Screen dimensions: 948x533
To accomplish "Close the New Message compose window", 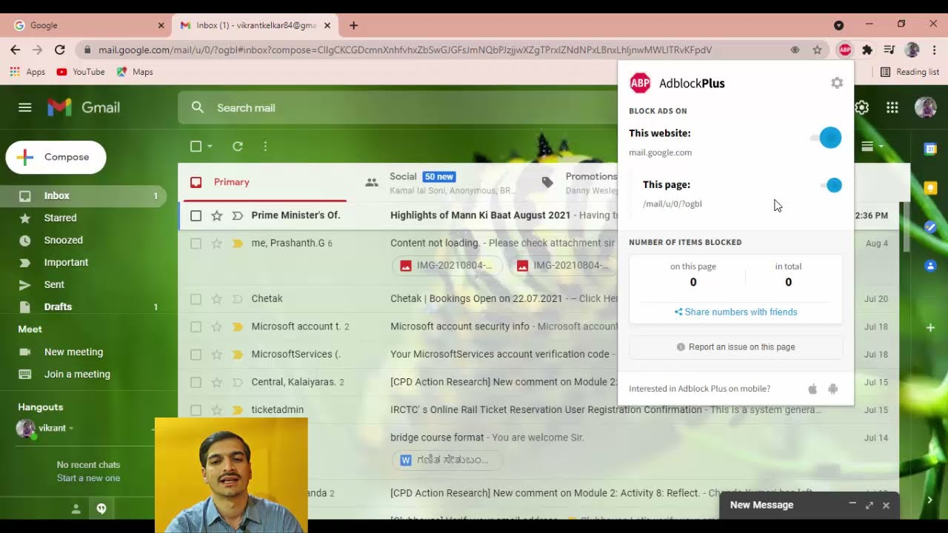I will (886, 505).
